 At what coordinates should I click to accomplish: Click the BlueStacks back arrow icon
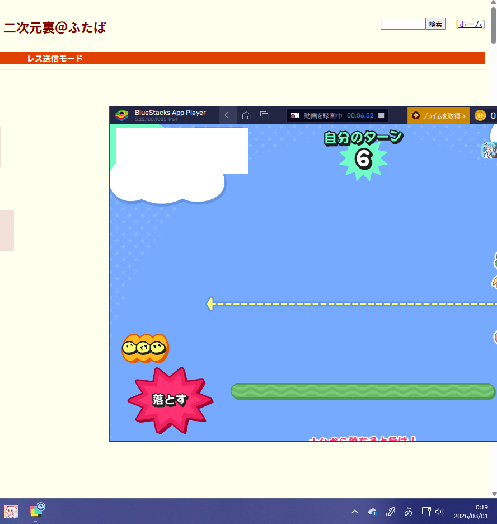pyautogui.click(x=228, y=115)
